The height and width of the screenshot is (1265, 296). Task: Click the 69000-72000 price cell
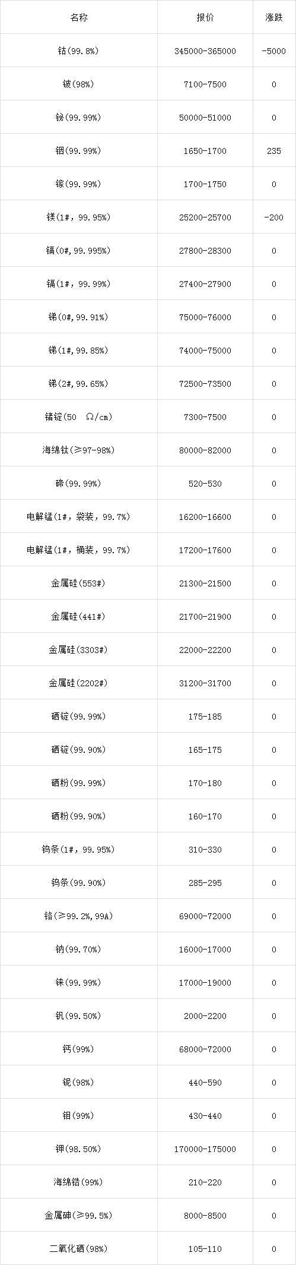click(x=205, y=916)
